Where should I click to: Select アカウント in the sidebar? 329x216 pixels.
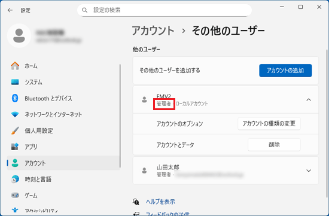(x=63, y=163)
